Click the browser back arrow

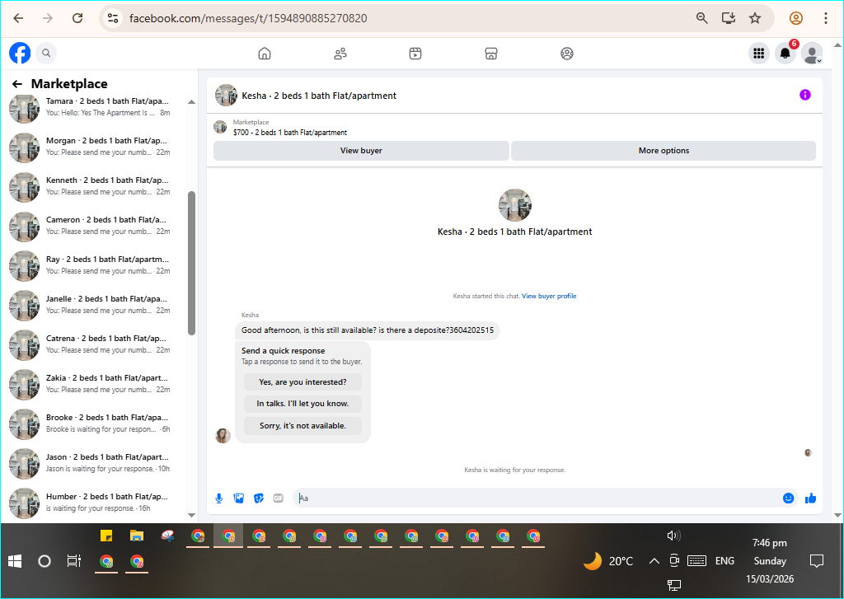[18, 18]
